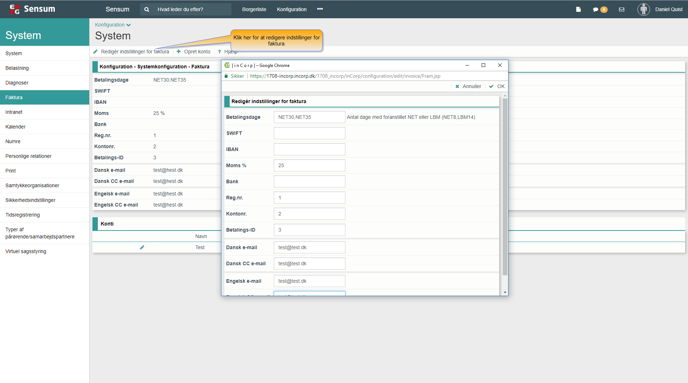
Task: Click Daniel Quist's user avatar
Action: click(644, 9)
